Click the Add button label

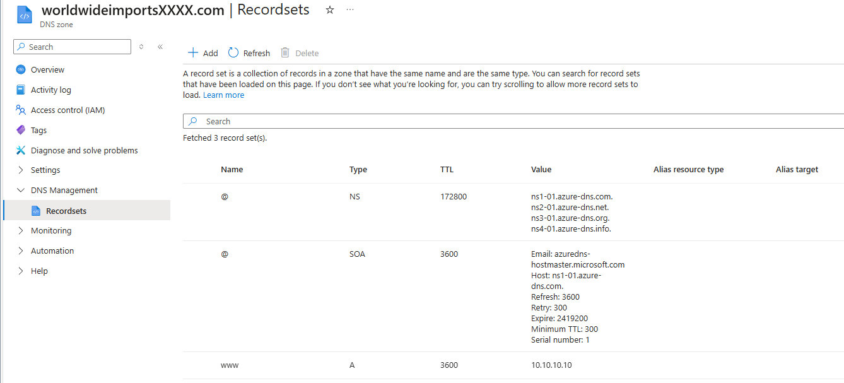coord(211,54)
